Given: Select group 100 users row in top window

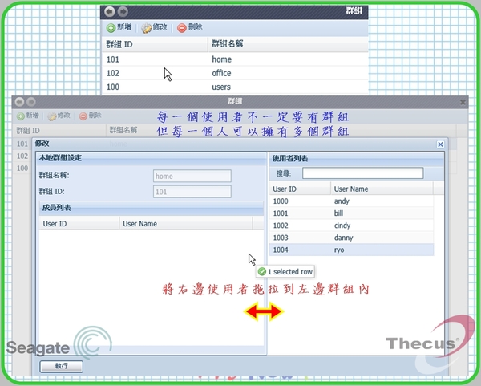Looking at the screenshot, I should [235, 87].
